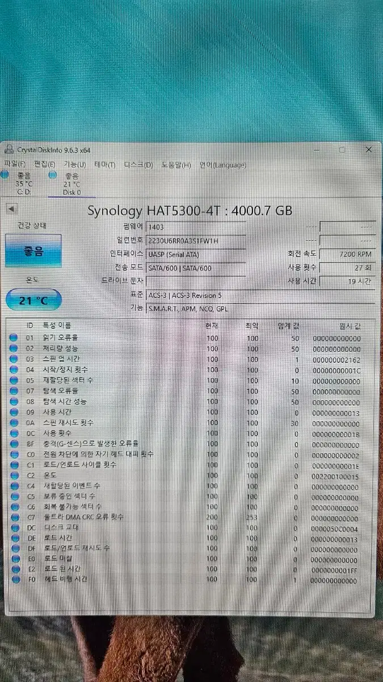Click the status icon for BF 충격 오류율
The width and height of the screenshot is (383, 682).
pos(14,444)
